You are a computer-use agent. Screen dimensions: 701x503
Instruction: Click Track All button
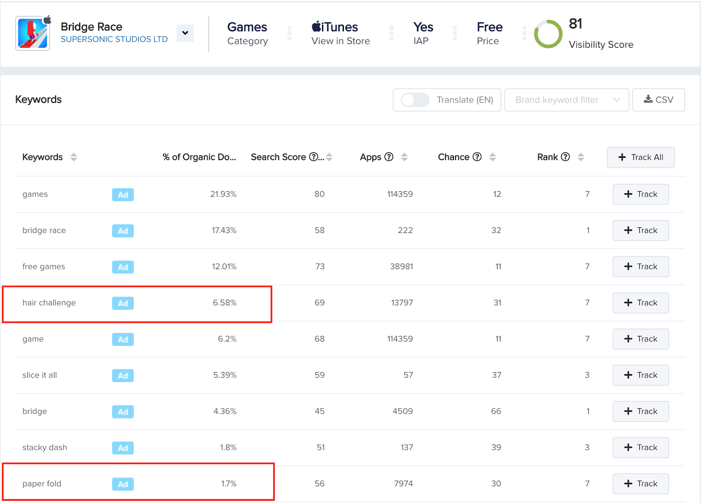click(641, 157)
